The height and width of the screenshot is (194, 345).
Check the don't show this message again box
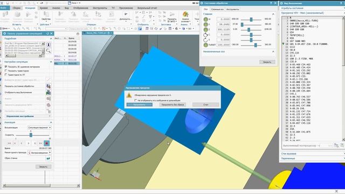(x=135, y=100)
